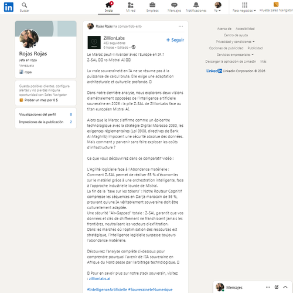
Task: Open Visualizaciones del perfil stat
Action: point(45,114)
